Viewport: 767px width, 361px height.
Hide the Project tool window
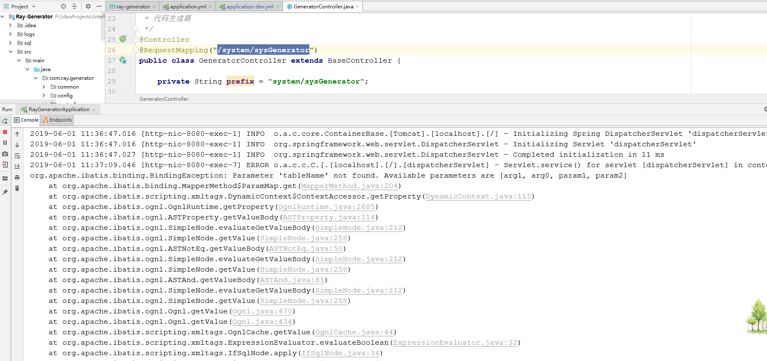click(x=99, y=6)
